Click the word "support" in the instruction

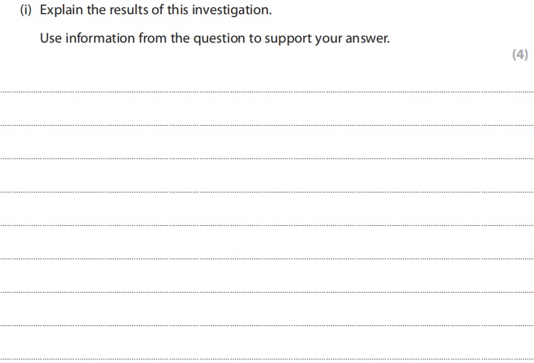[x=287, y=38]
